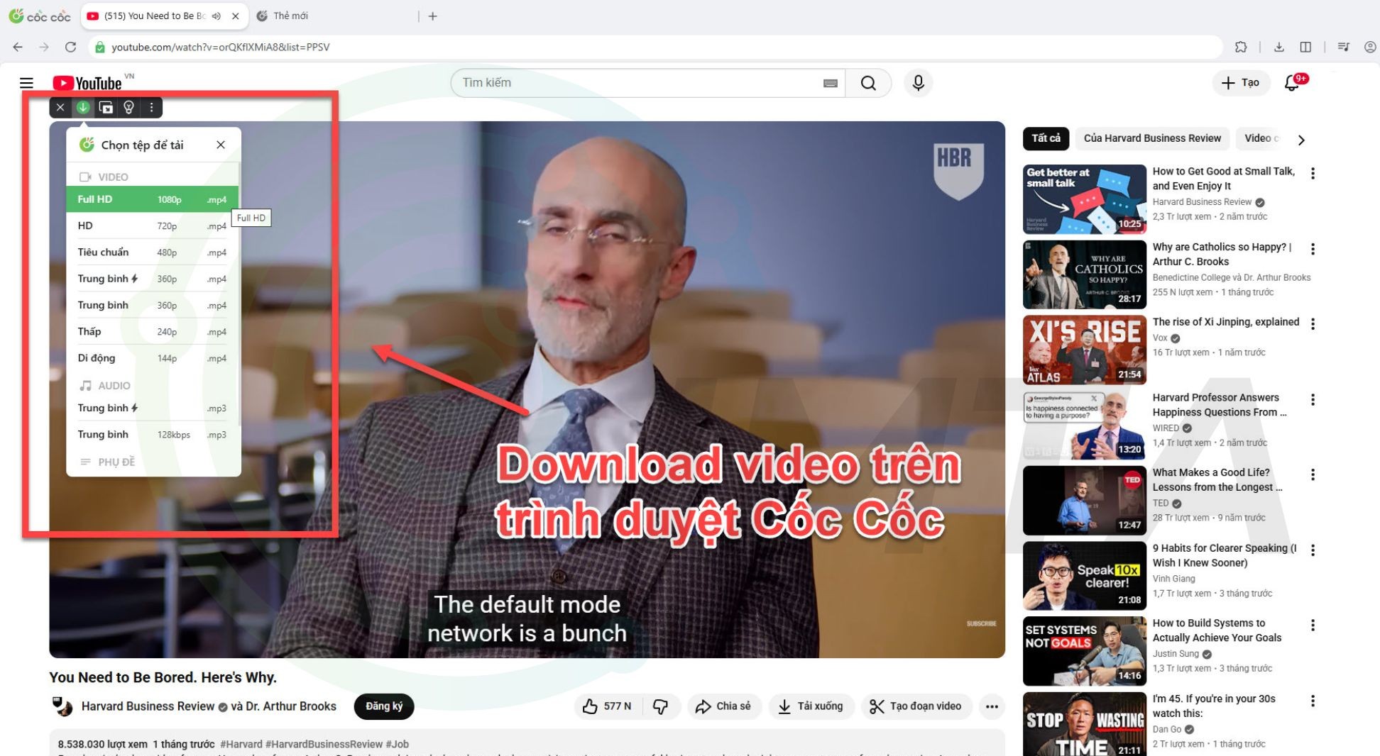
Task: Open YouTube notifications bell
Action: pyautogui.click(x=1292, y=83)
